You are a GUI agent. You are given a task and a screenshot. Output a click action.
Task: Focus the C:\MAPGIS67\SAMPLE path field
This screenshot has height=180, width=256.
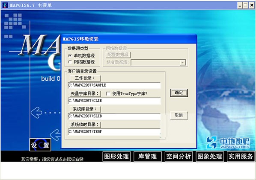tap(114, 85)
